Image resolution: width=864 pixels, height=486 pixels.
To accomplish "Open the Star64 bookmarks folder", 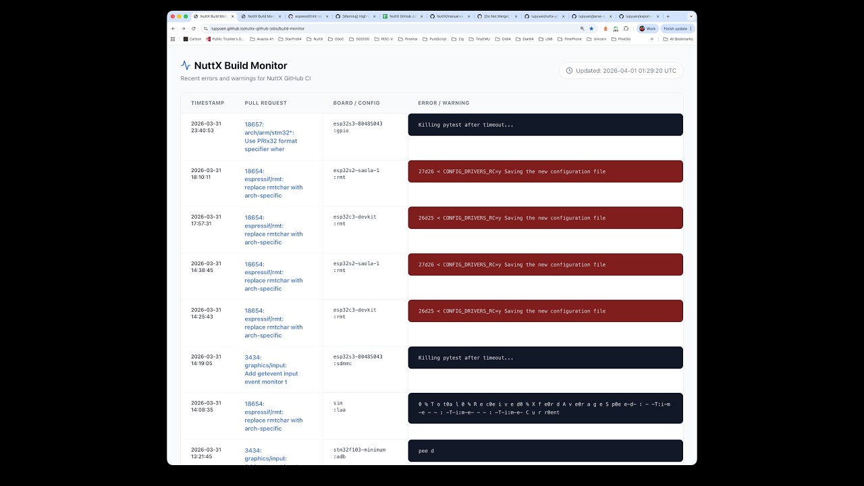I will click(524, 39).
